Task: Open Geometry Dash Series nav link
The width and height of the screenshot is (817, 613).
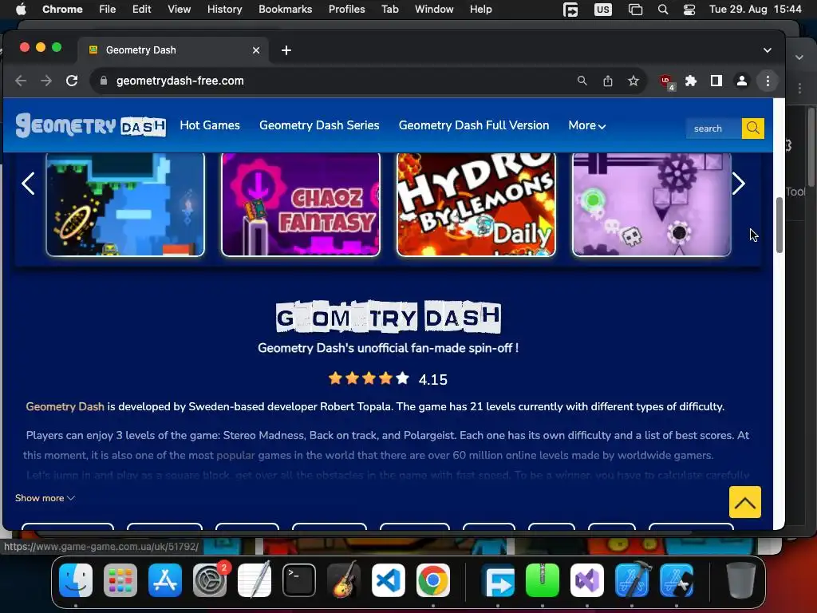Action: [319, 125]
